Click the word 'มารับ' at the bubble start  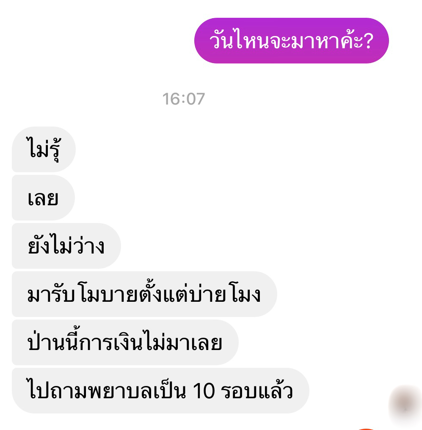(51, 295)
